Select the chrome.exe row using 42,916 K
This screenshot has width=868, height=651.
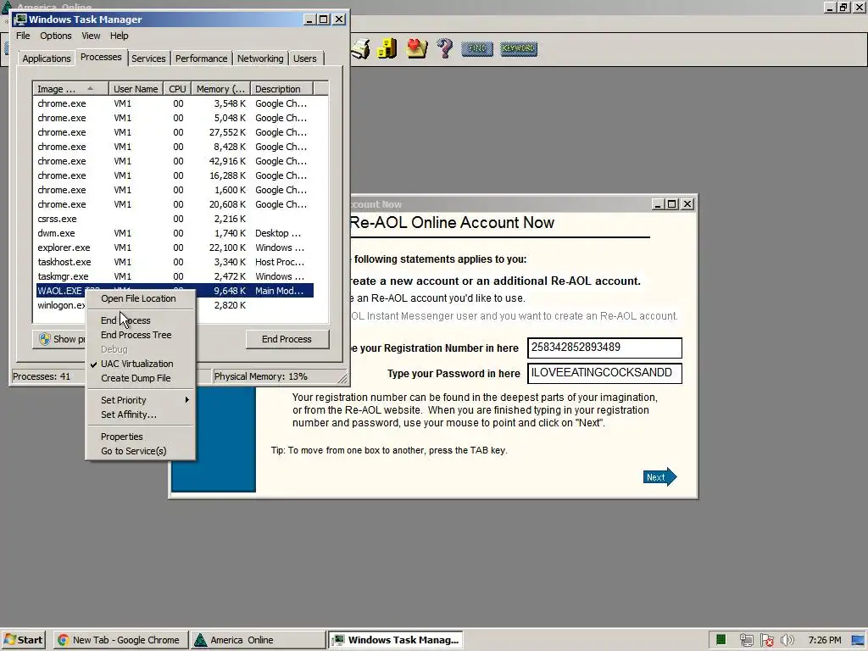click(x=175, y=161)
